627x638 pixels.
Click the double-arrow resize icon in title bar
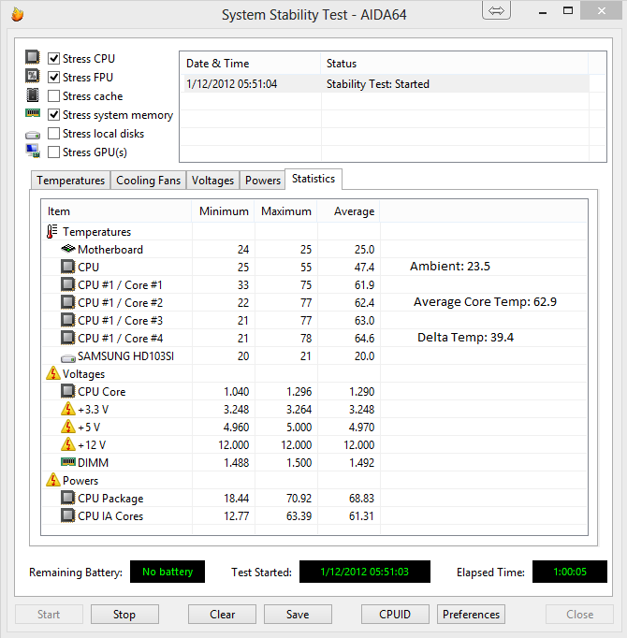pos(496,10)
